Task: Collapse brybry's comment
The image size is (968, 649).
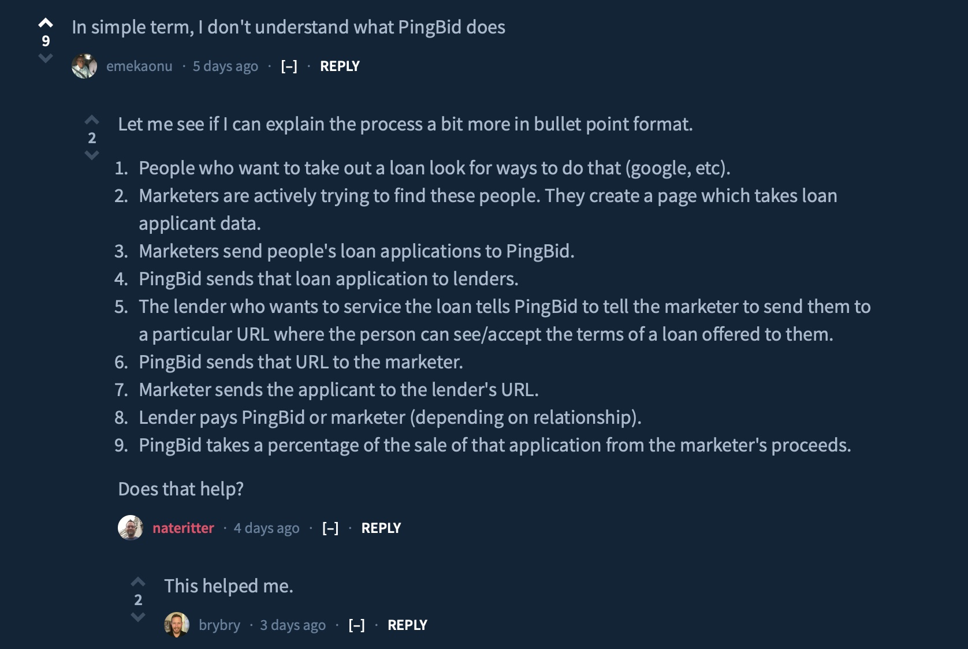Action: click(356, 625)
